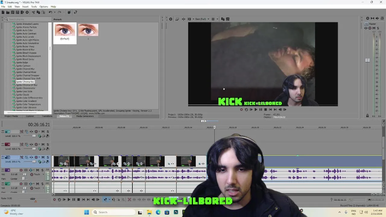Switch to the Explorer tab

(x=30, y=116)
